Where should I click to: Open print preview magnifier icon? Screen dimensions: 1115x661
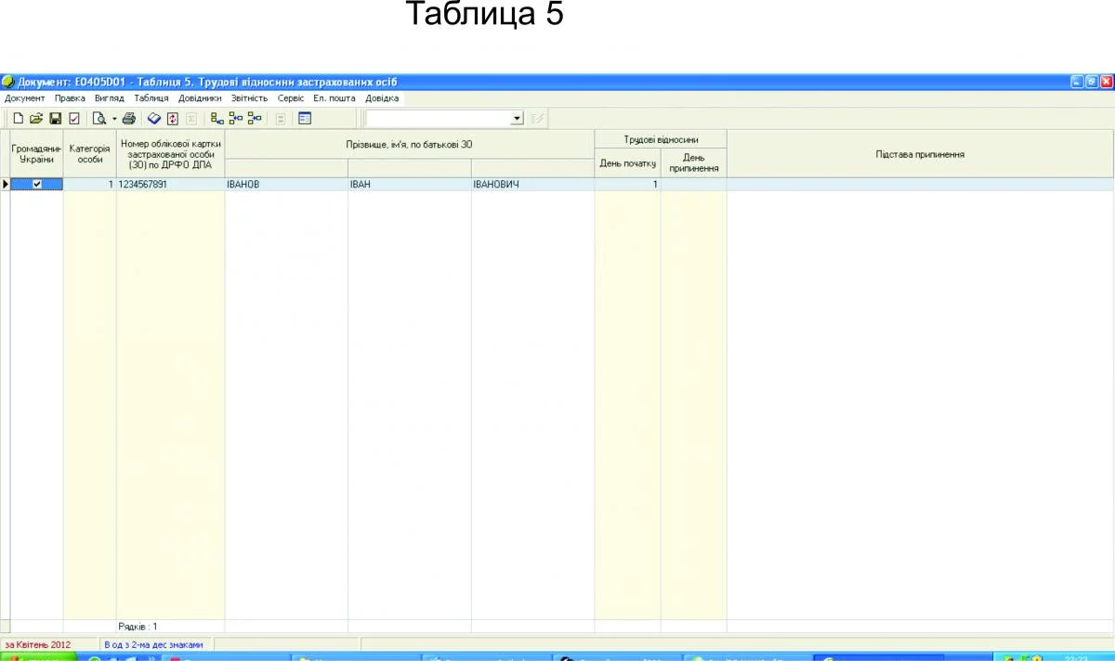(x=99, y=119)
